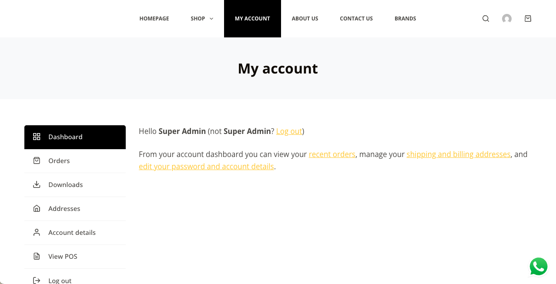Image resolution: width=556 pixels, height=284 pixels.
Task: Expand the Shop dropdown chevron
Action: [x=211, y=19]
